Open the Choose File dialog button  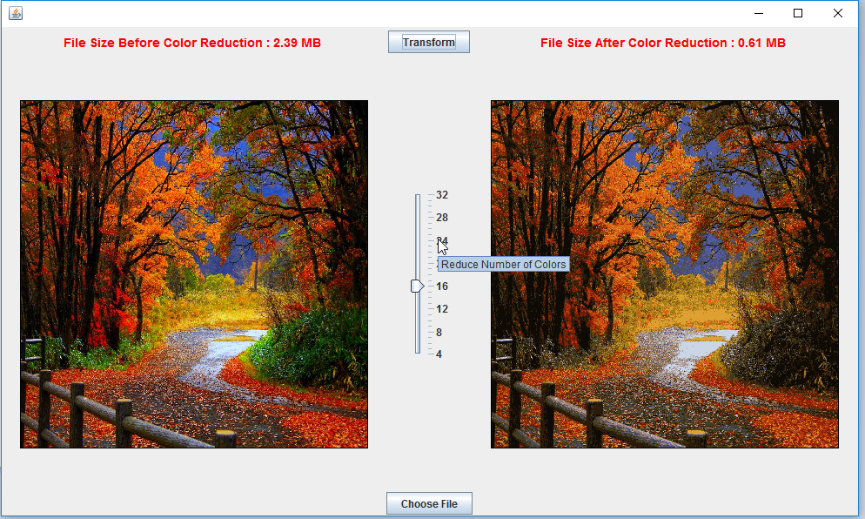coord(429,503)
